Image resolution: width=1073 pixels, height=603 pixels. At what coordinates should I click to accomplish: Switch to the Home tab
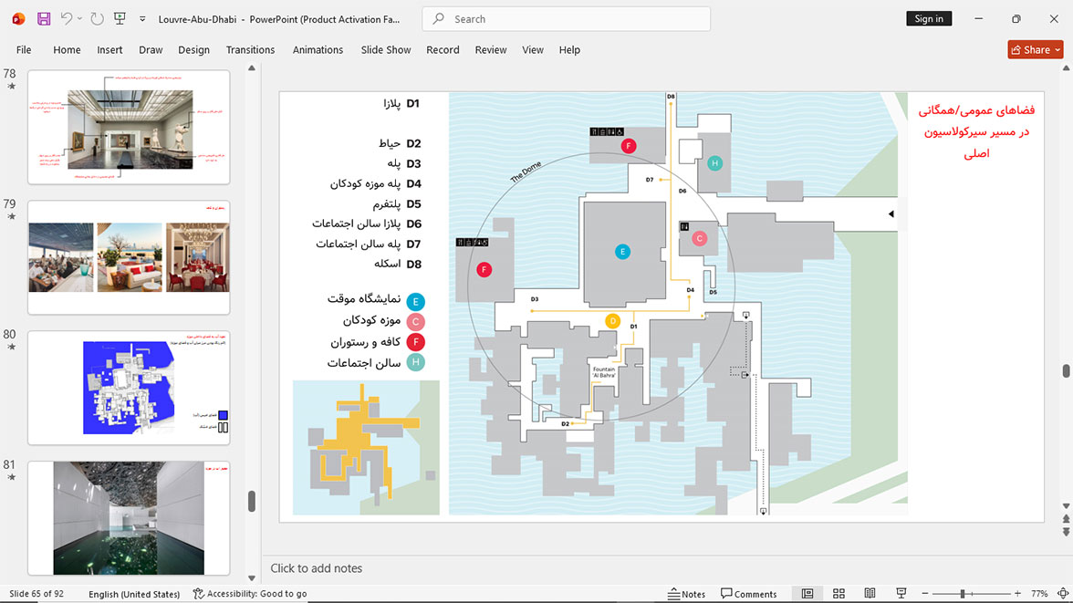coord(68,50)
